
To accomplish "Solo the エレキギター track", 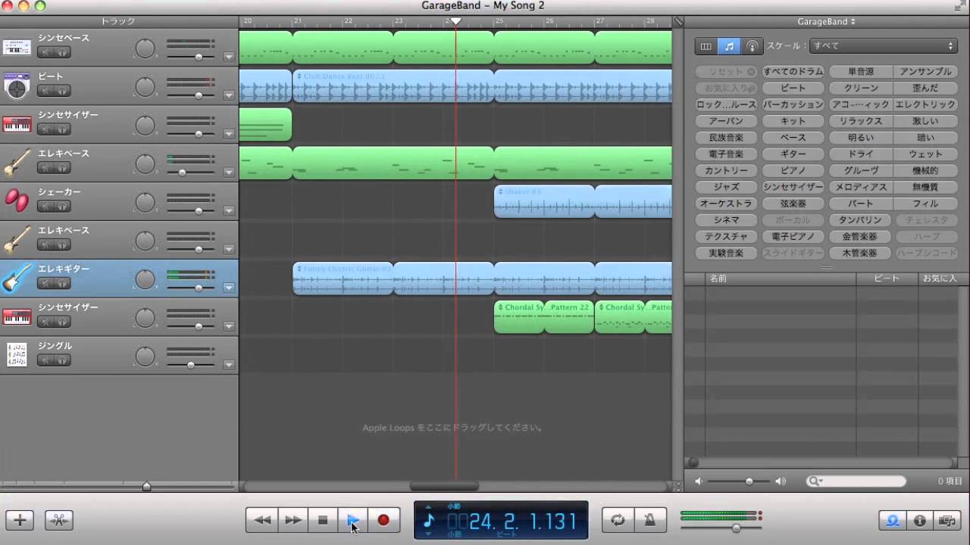I will (x=62, y=283).
